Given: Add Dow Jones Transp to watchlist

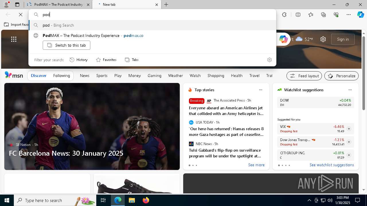Looking at the screenshot, I should tap(349, 142).
